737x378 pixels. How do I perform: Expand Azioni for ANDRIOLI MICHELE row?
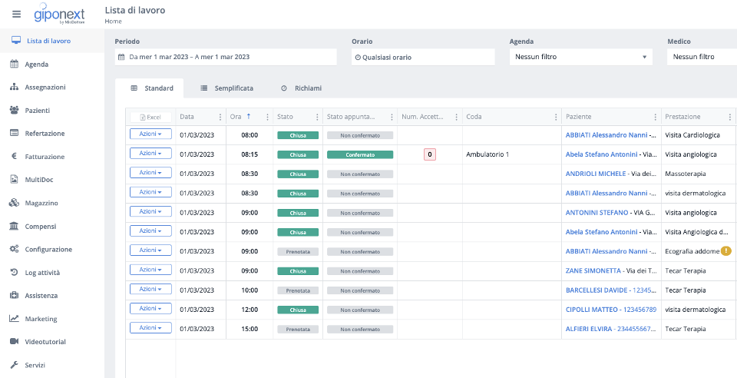point(150,173)
